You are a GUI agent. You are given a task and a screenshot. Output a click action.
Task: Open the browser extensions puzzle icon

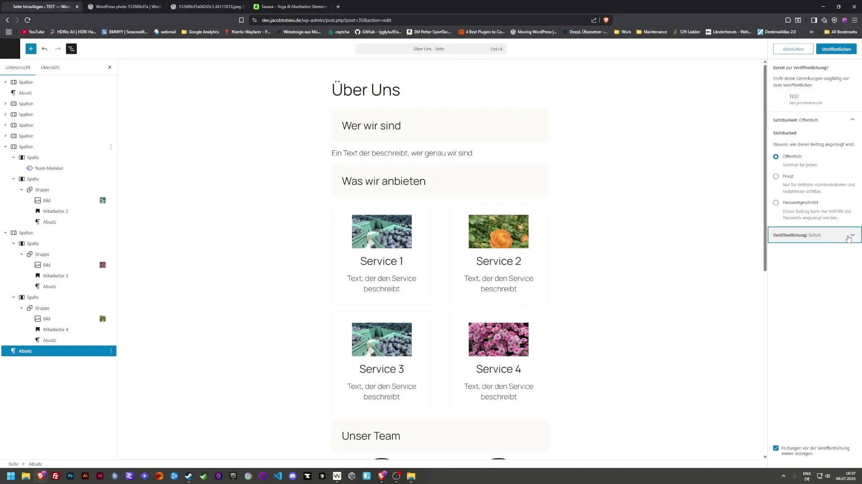[788, 20]
